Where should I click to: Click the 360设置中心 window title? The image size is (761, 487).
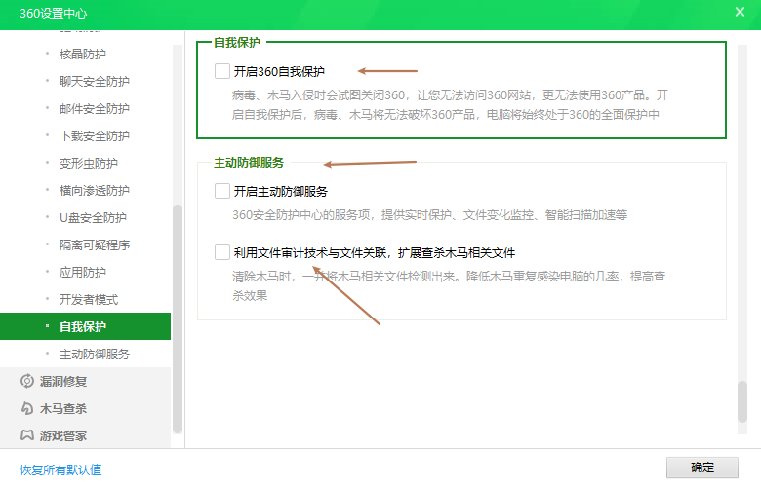54,13
